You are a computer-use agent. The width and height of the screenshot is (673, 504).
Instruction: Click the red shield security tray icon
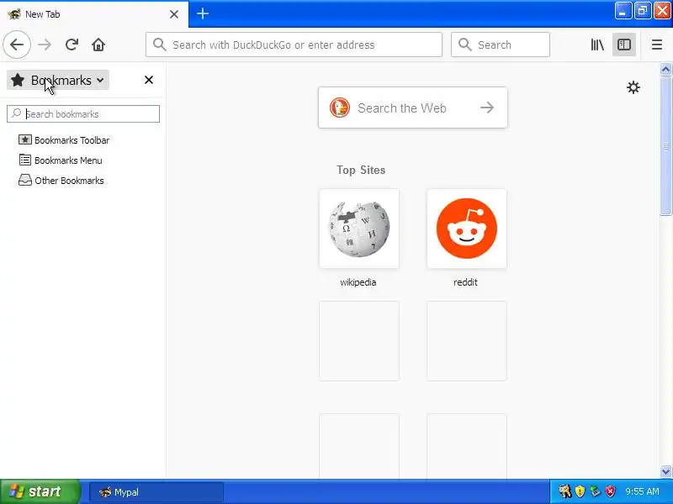point(611,491)
